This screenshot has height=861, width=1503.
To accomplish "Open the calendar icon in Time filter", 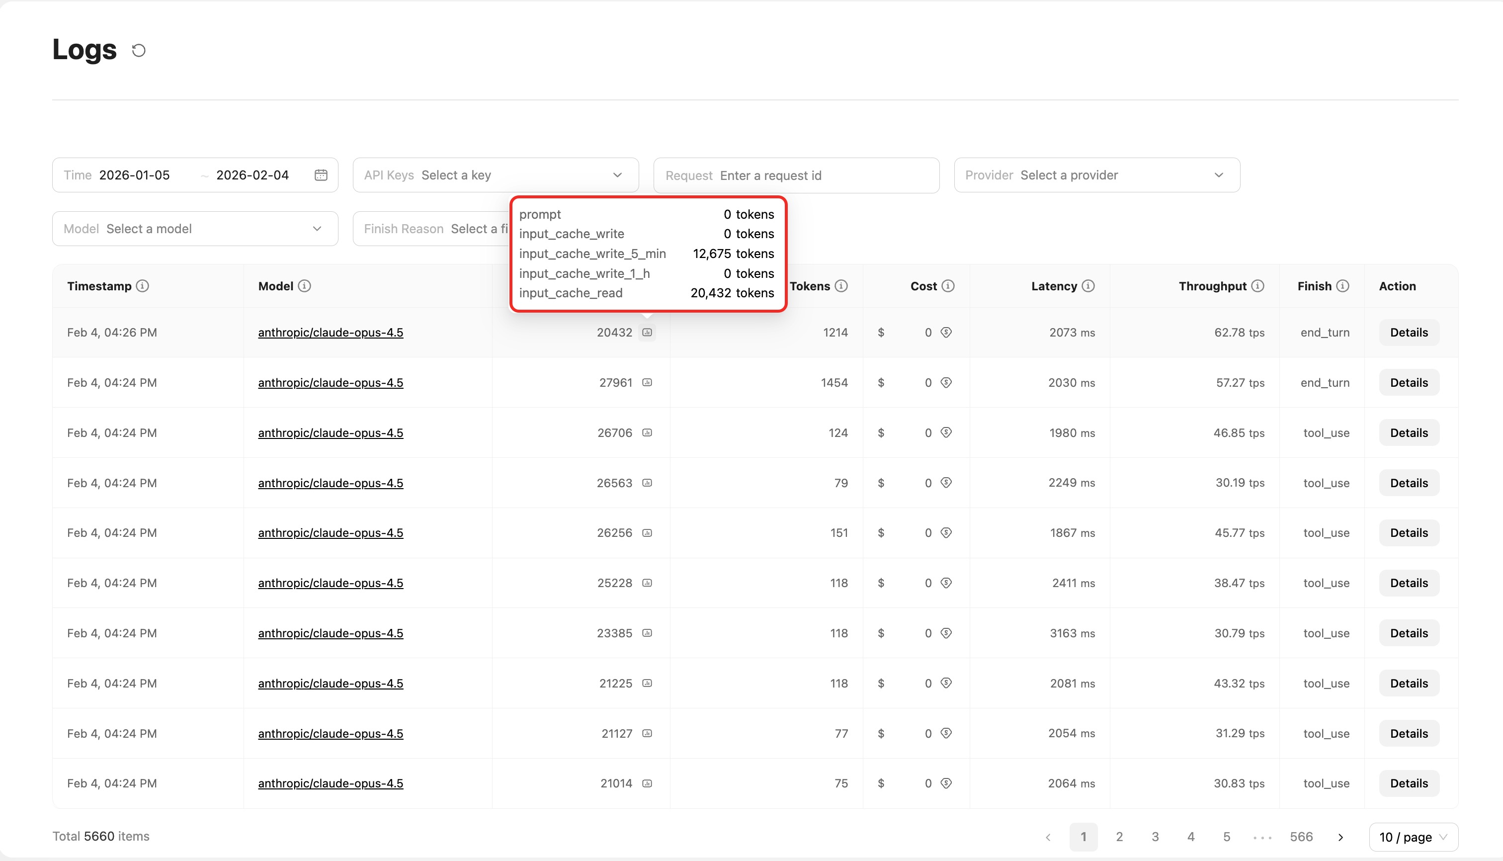I will pos(321,175).
